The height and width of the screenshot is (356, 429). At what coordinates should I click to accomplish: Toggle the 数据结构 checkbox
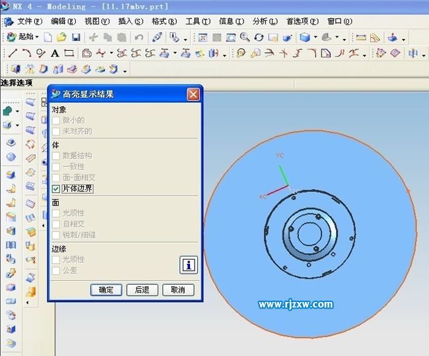point(56,156)
